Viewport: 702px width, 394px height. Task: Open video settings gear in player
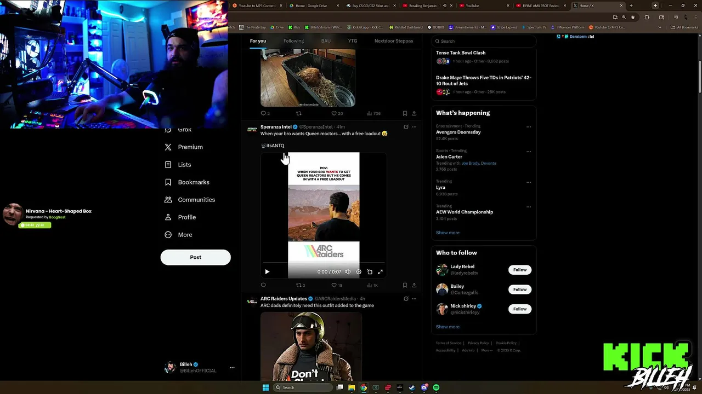pos(359,271)
